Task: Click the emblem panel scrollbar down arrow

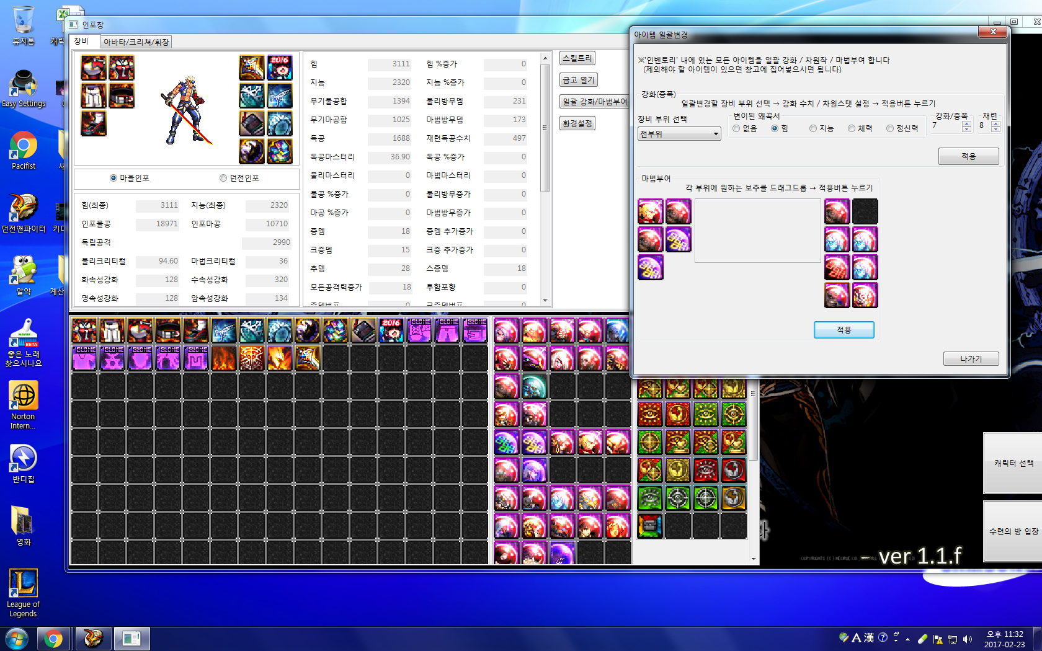Action: point(754,559)
